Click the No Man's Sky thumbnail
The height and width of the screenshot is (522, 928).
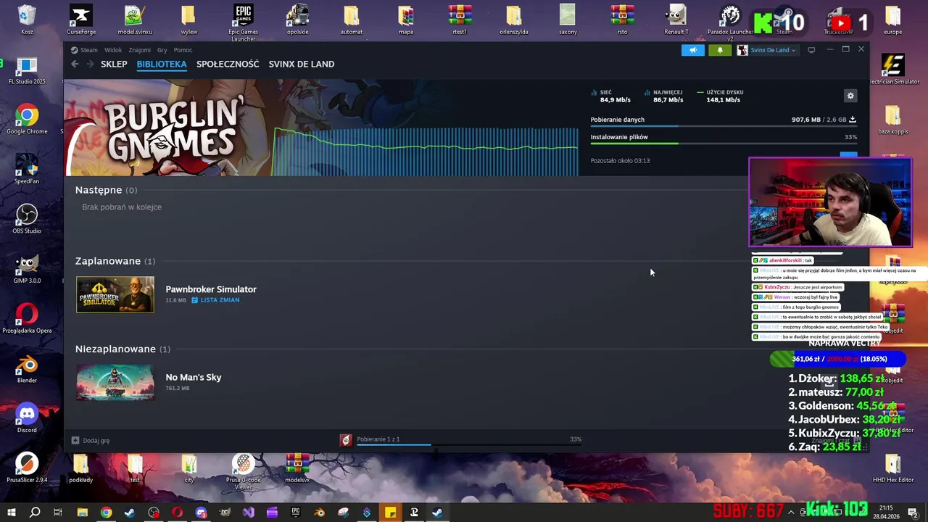[x=115, y=382]
